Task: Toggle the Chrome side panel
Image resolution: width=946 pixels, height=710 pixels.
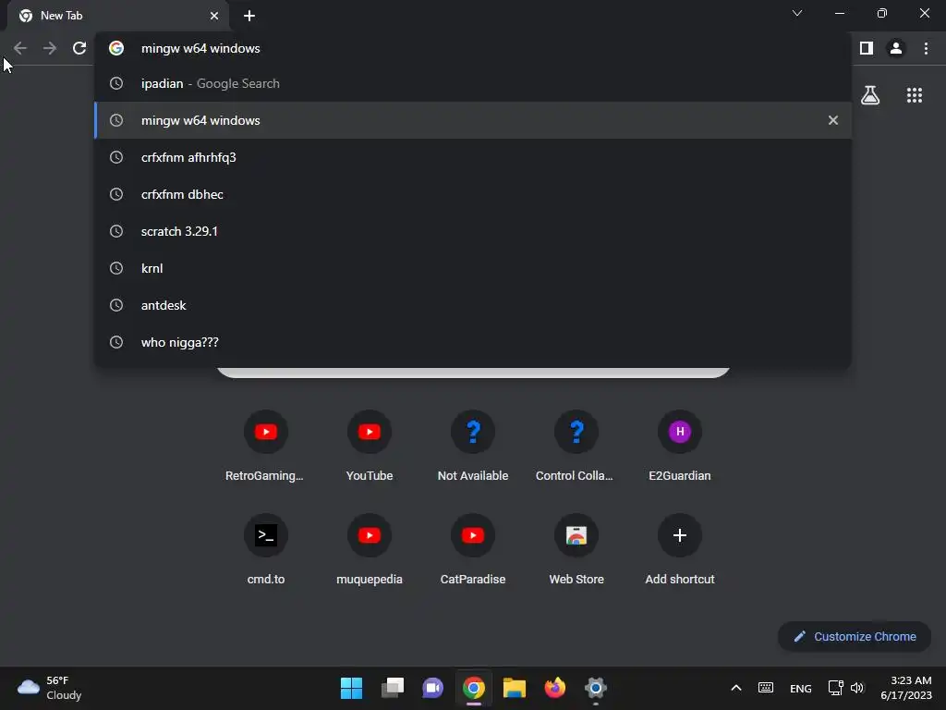Action: point(867,48)
